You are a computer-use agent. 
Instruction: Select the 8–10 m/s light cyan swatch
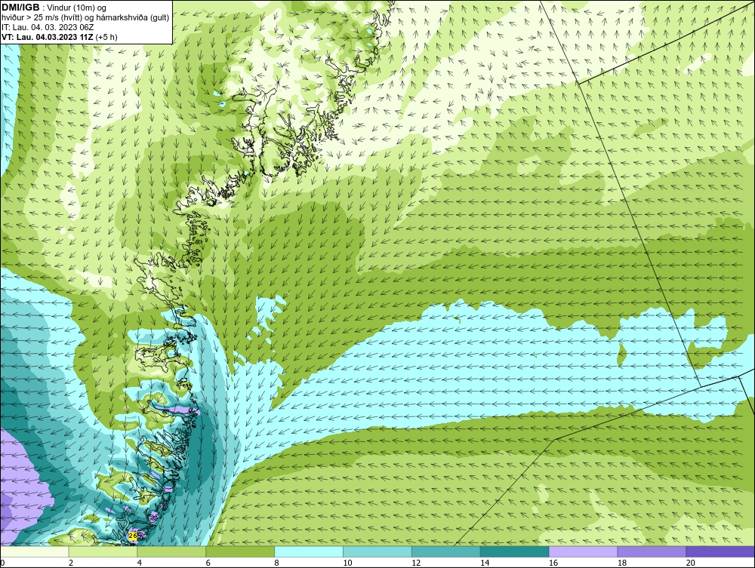click(309, 551)
